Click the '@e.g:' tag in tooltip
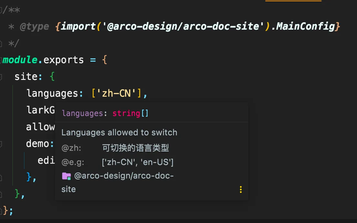This screenshot has width=357, height=223. tap(73, 162)
